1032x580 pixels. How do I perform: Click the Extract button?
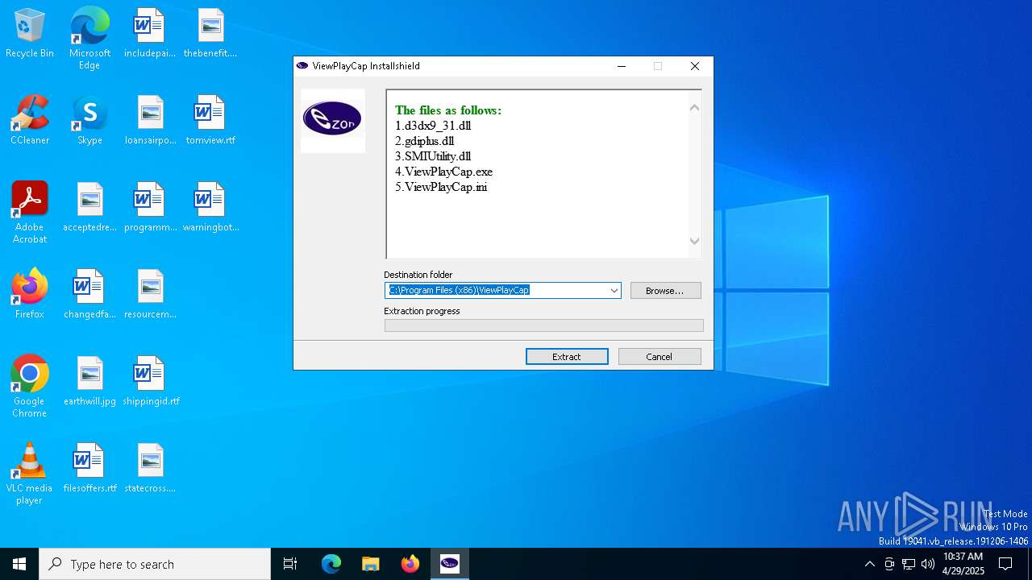pyautogui.click(x=567, y=356)
